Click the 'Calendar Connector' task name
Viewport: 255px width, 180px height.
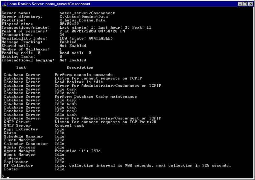(x=26, y=144)
